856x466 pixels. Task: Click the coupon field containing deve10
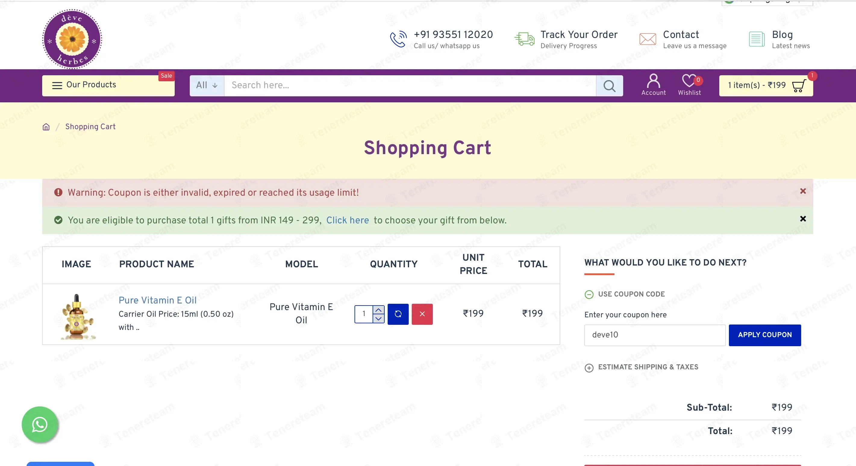654,335
